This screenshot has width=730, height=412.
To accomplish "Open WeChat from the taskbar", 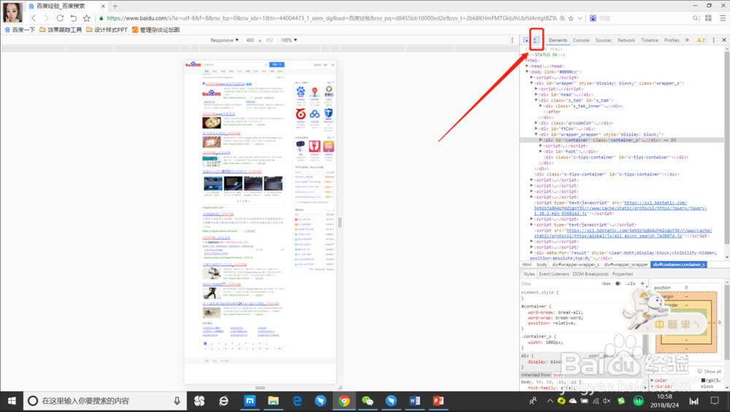I will [367, 401].
